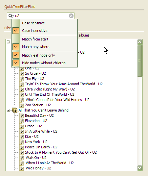Click the All That You Can't Leave Behind album icon

[x=15, y=110]
